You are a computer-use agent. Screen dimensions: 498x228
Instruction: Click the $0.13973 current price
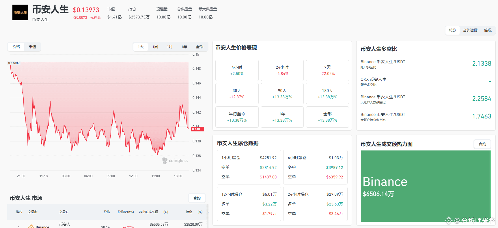(86, 10)
